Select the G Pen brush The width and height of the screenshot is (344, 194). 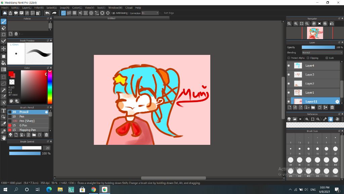tap(28, 126)
